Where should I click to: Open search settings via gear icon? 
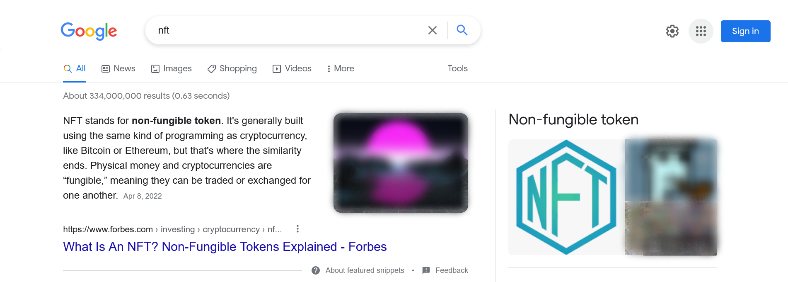pyautogui.click(x=672, y=31)
